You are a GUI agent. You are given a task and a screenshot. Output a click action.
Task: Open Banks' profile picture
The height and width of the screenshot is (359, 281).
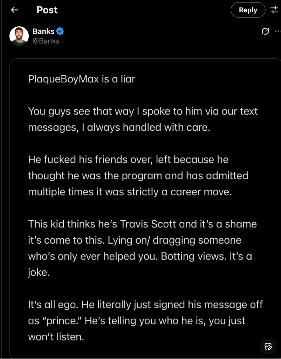tap(19, 36)
